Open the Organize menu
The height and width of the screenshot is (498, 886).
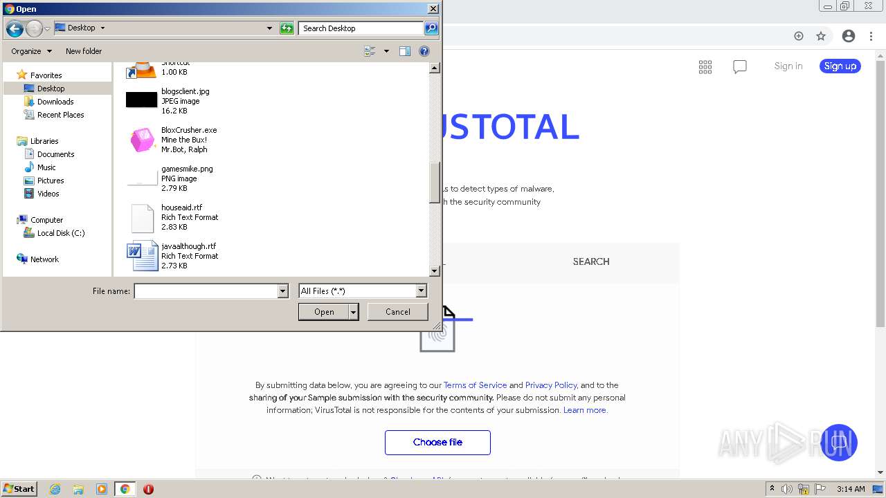[31, 51]
